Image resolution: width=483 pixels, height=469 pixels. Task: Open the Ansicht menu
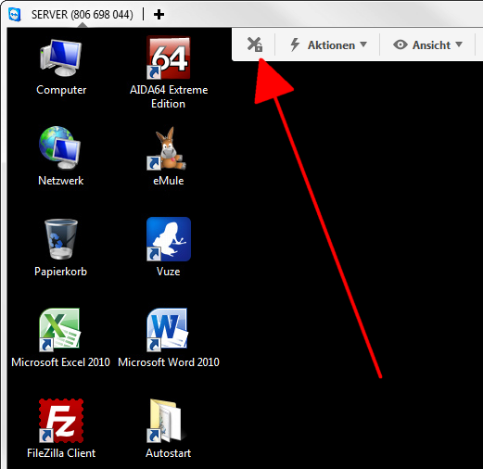pyautogui.click(x=427, y=45)
